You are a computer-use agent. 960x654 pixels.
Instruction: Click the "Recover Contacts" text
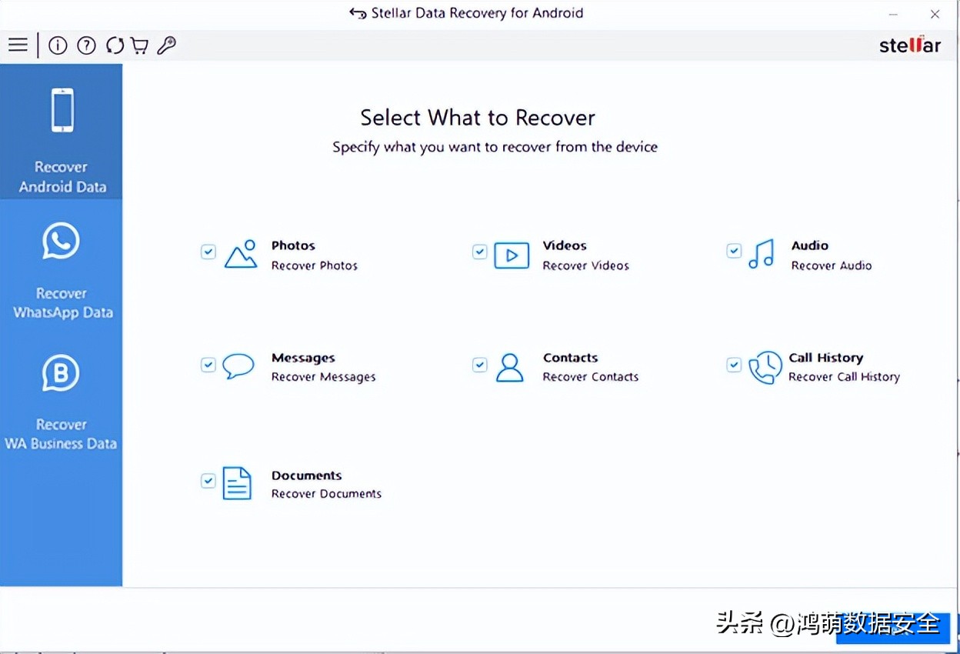[590, 377]
